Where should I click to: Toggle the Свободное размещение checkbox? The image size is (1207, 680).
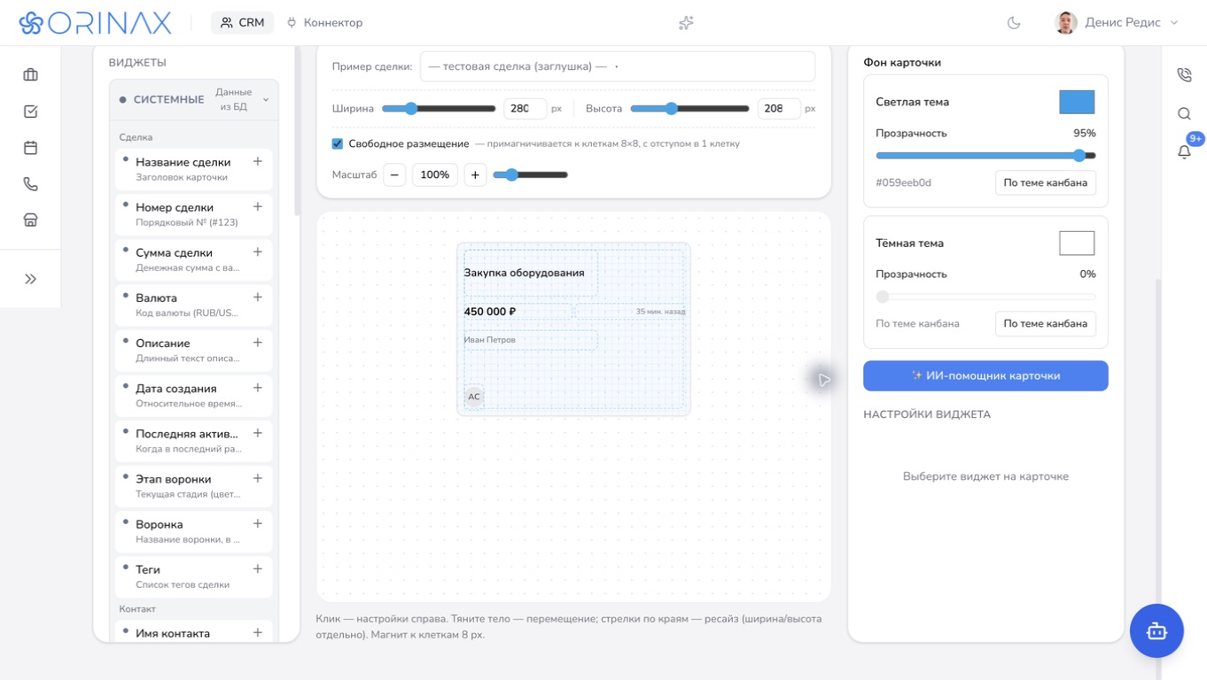click(x=338, y=143)
